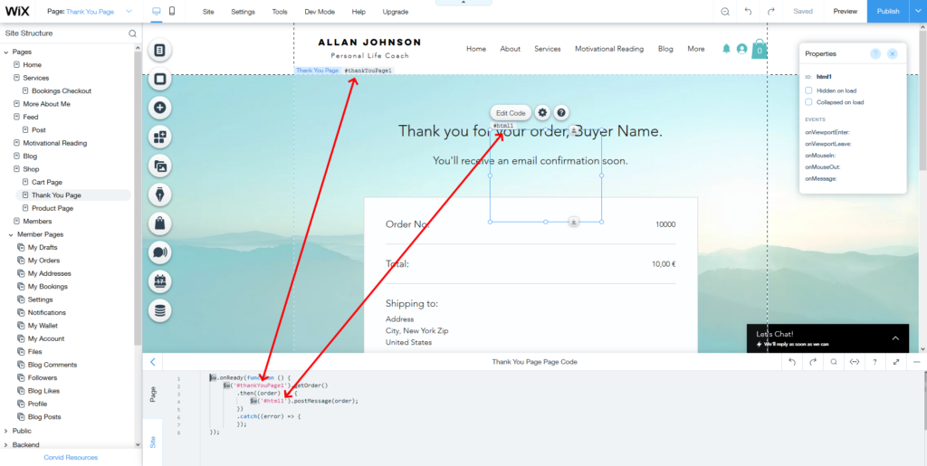Open the Add Apps icon in left toolbar

[x=159, y=137]
